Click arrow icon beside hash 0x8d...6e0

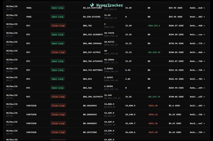[204, 8]
